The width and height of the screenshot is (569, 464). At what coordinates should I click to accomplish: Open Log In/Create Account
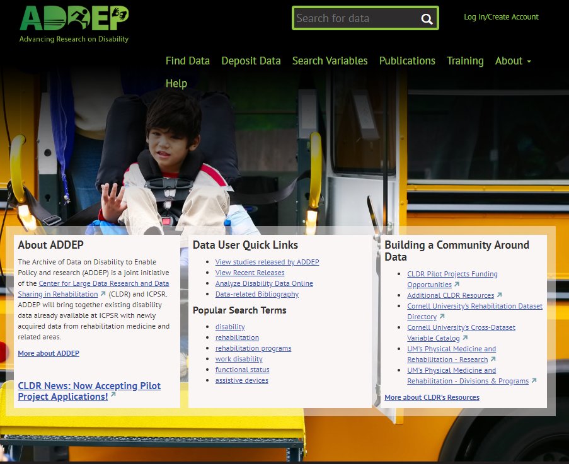[x=501, y=16]
